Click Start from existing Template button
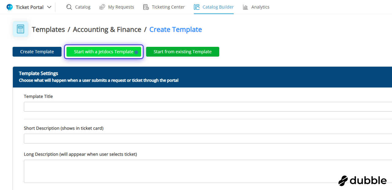This screenshot has width=392, height=190. 183,52
